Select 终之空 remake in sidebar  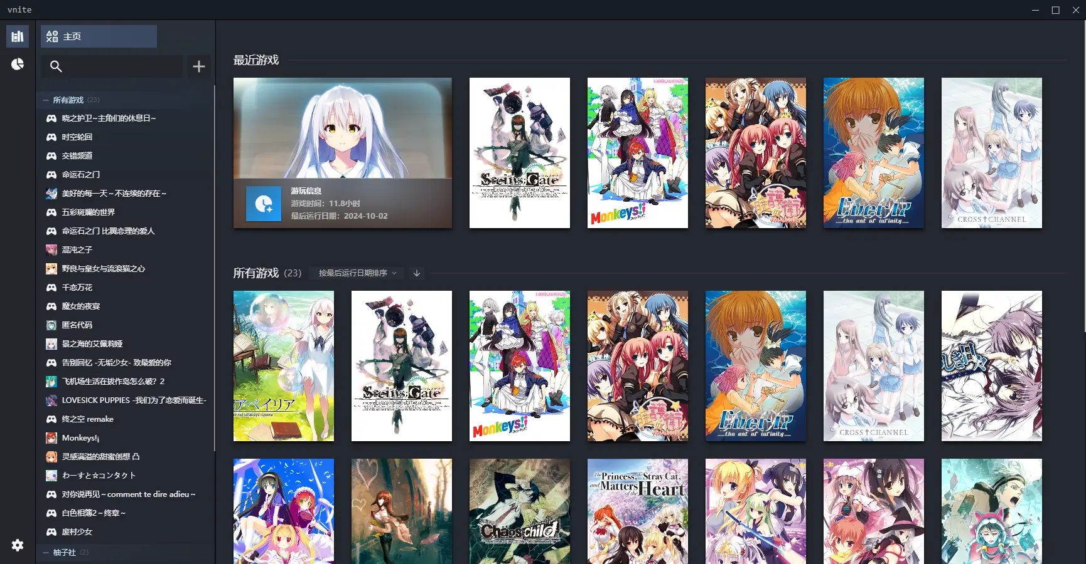pyautogui.click(x=125, y=419)
